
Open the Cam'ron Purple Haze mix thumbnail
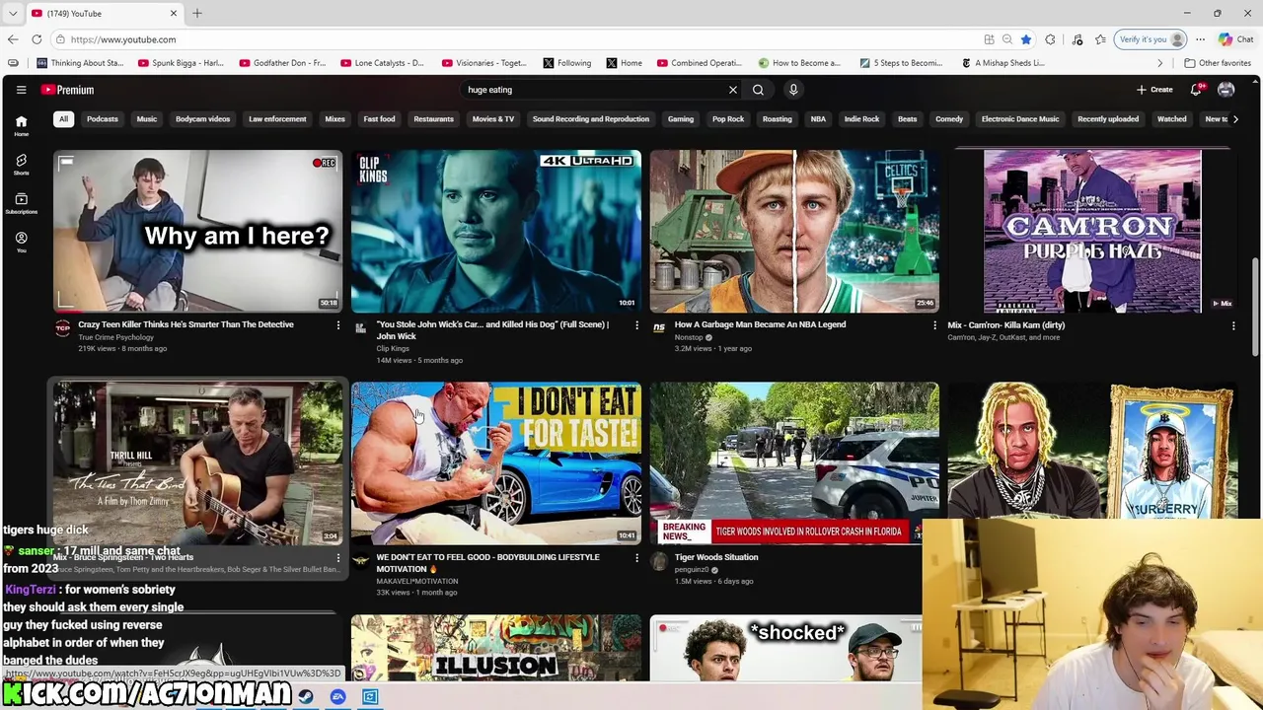click(x=1092, y=232)
